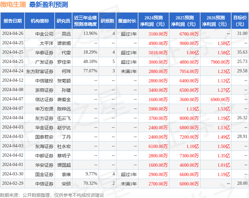Image resolution: width=249 pixels, height=198 pixels.
Task: Click the 1.49亿 profit cell
Action: (223, 137)
